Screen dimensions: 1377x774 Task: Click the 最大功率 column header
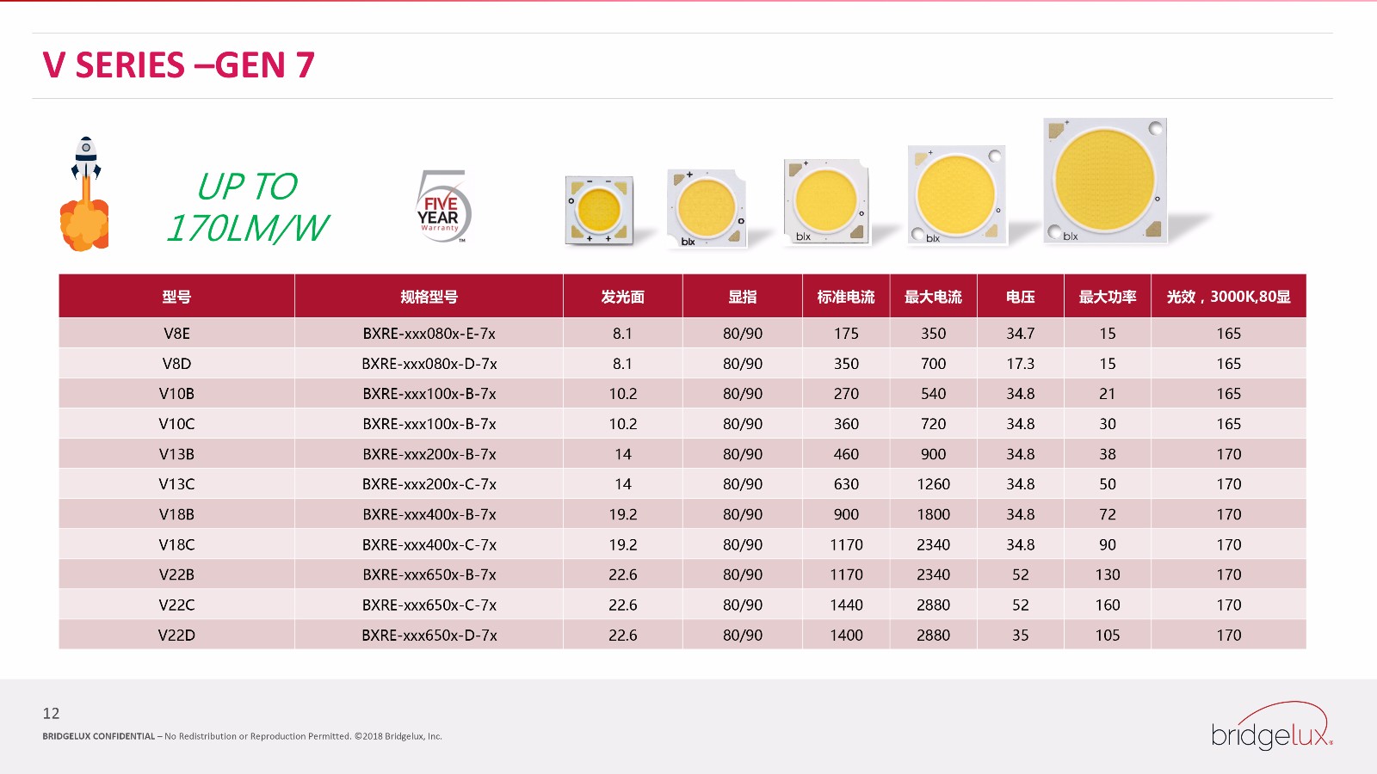(1108, 297)
